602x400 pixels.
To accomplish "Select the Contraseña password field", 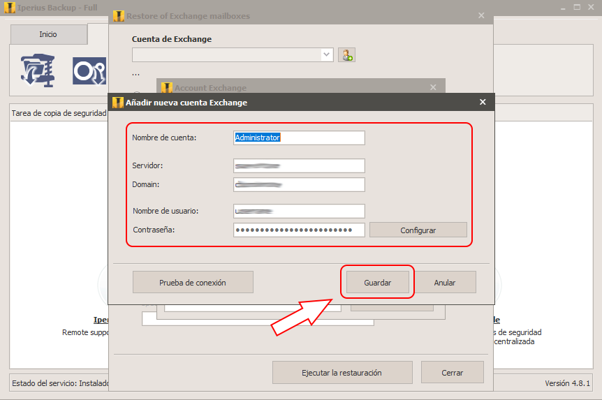I will click(299, 230).
